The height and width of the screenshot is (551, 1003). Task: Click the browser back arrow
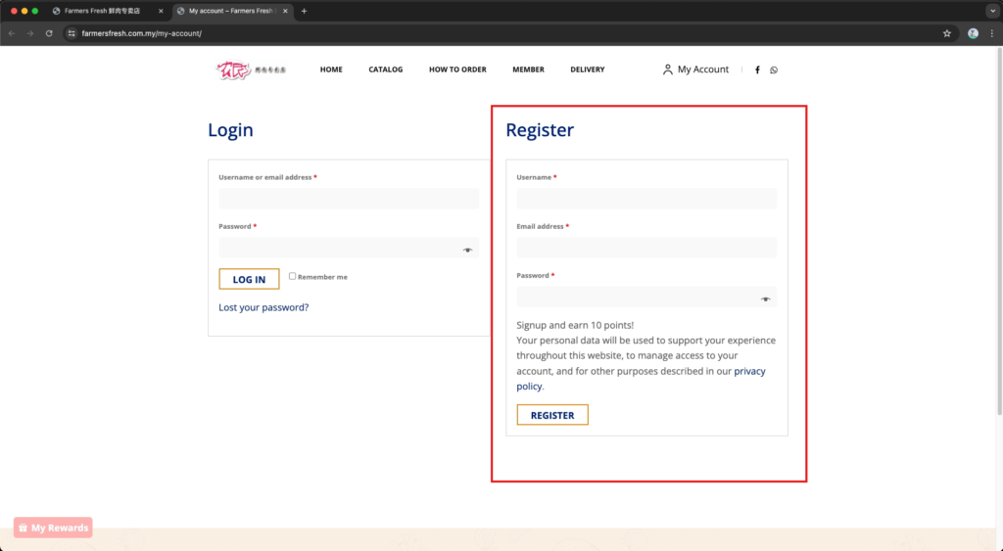(x=12, y=33)
